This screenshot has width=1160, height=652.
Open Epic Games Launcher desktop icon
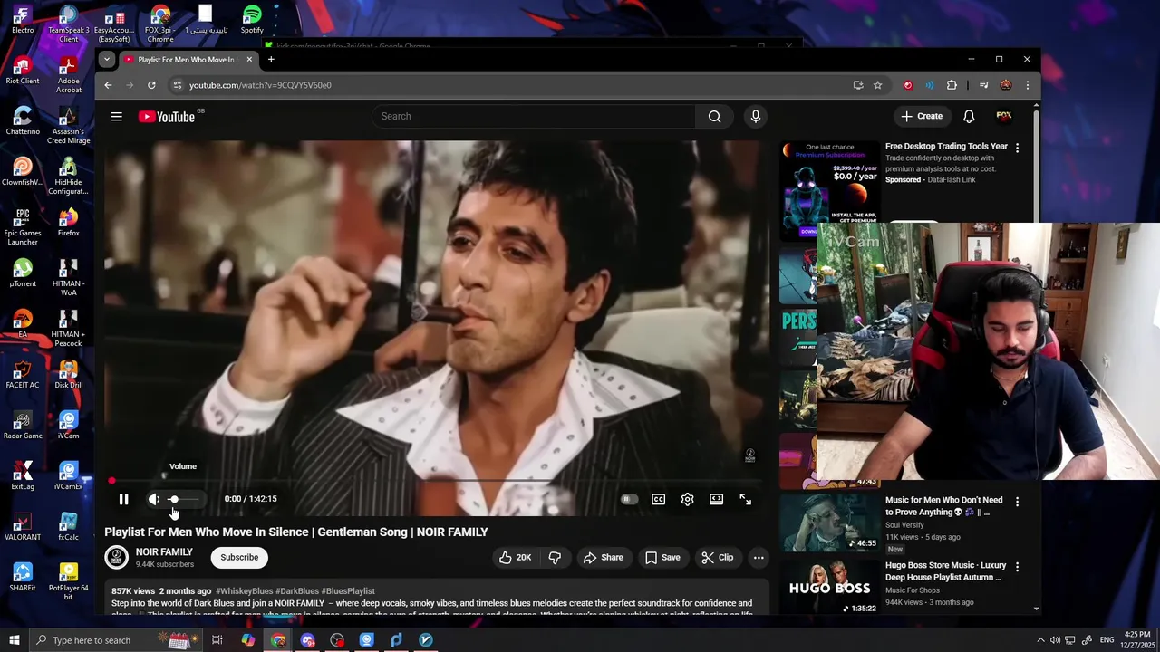click(x=23, y=226)
